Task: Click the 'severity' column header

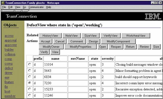Action: tap(108, 59)
